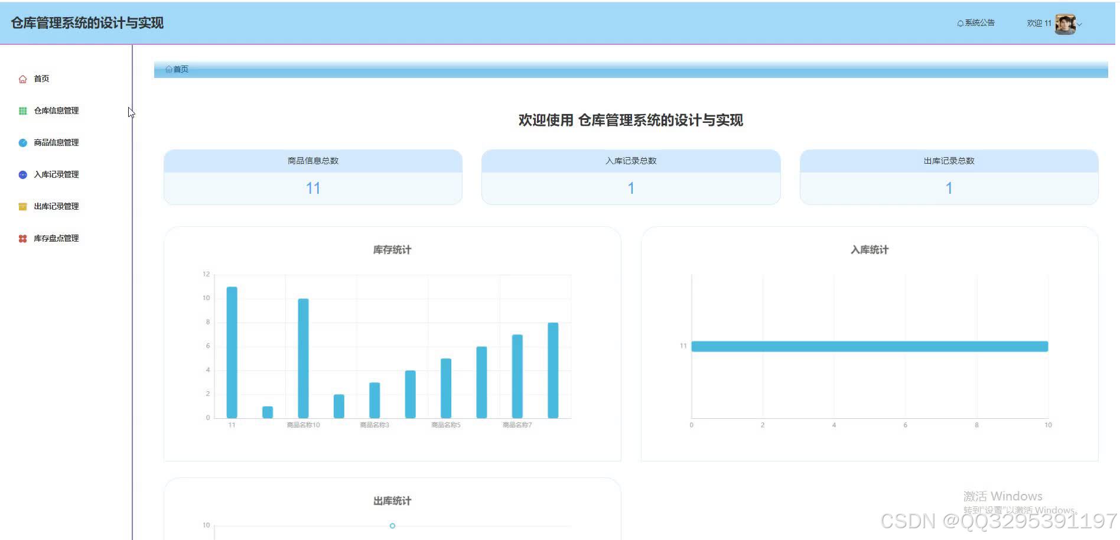Click the horizontal bar in 入库统计 chart
This screenshot has height=540, width=1120.
pyautogui.click(x=868, y=346)
